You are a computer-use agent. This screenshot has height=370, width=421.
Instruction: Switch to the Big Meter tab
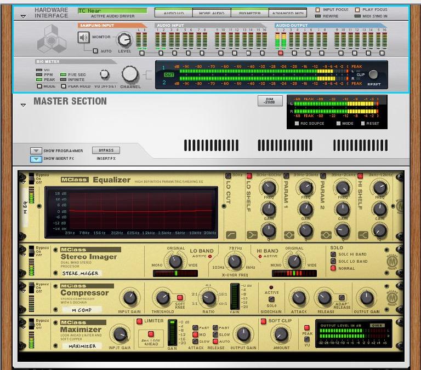click(x=250, y=13)
